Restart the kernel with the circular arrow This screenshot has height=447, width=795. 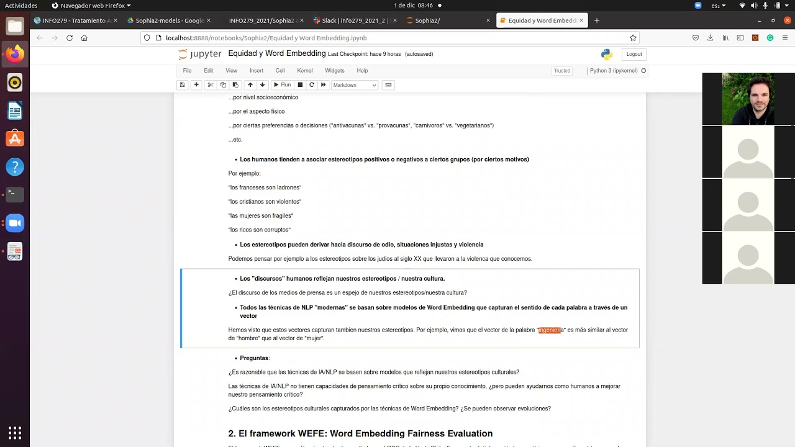[x=312, y=85]
